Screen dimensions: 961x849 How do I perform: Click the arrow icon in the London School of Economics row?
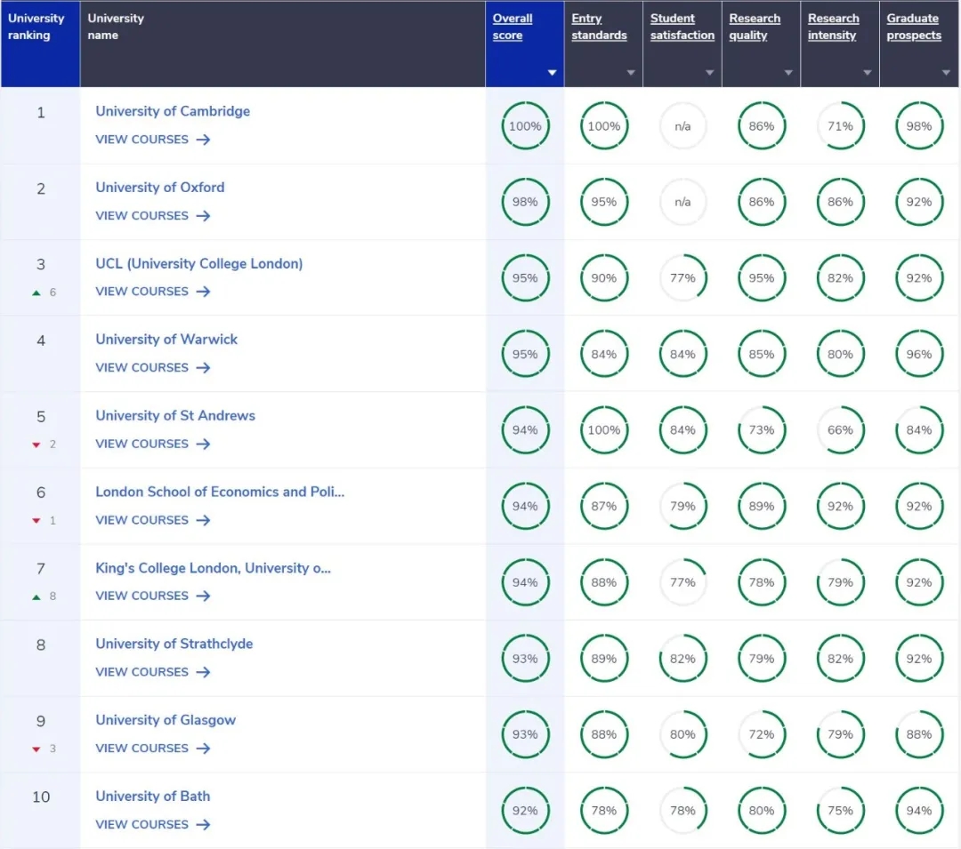(x=203, y=520)
